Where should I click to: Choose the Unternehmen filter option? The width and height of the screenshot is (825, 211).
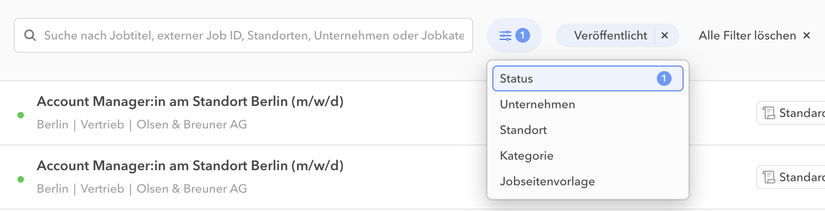(537, 104)
